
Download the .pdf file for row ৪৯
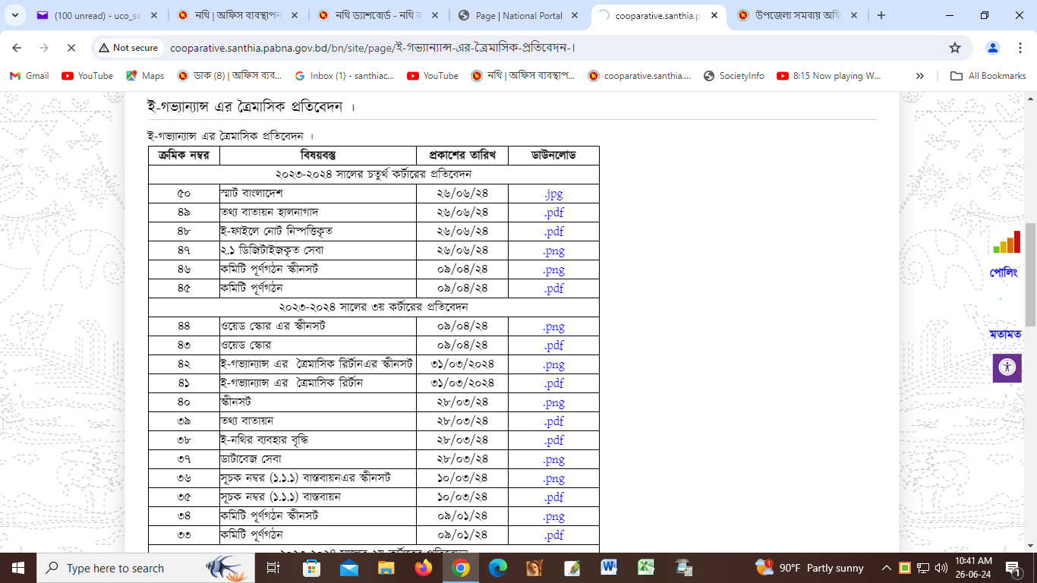pos(553,213)
